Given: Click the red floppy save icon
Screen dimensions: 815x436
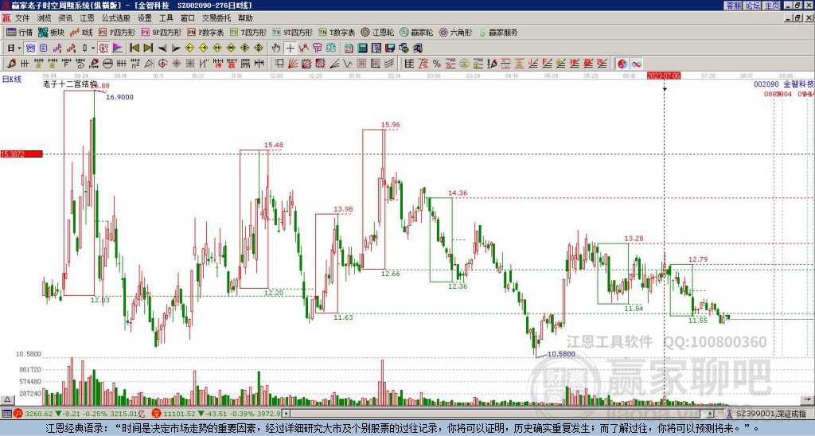Looking at the screenshot, I should (x=390, y=49).
